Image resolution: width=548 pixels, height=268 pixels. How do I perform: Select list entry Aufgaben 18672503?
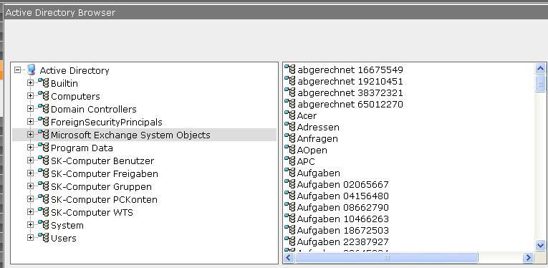coord(343,231)
